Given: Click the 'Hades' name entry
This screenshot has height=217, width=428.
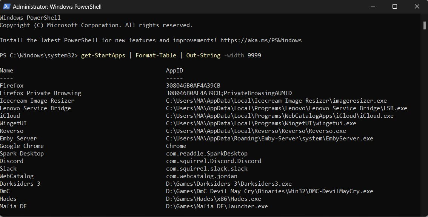Looking at the screenshot, I should coord(8,199).
